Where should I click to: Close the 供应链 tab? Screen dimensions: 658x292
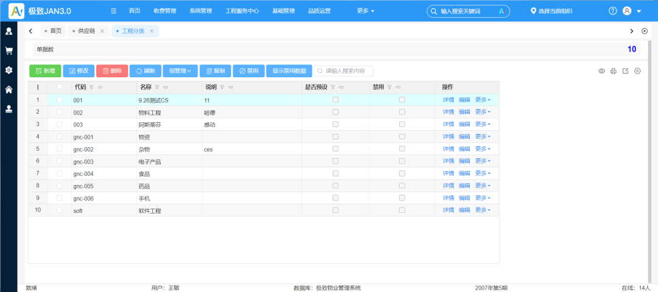[x=102, y=31]
